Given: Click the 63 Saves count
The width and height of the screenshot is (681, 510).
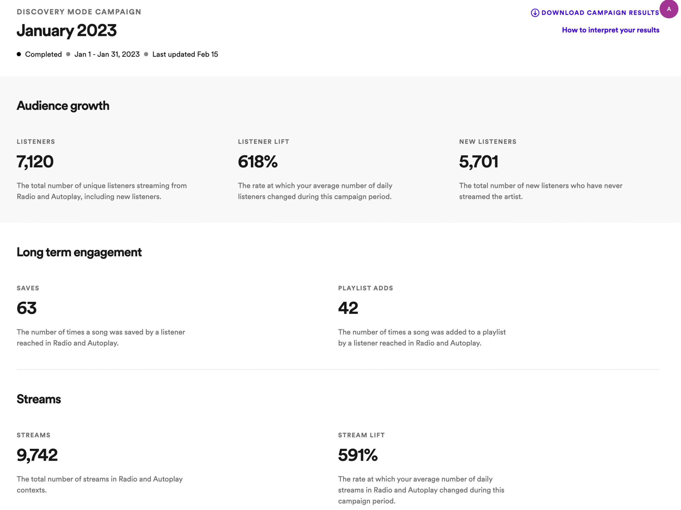Looking at the screenshot, I should pyautogui.click(x=27, y=308).
